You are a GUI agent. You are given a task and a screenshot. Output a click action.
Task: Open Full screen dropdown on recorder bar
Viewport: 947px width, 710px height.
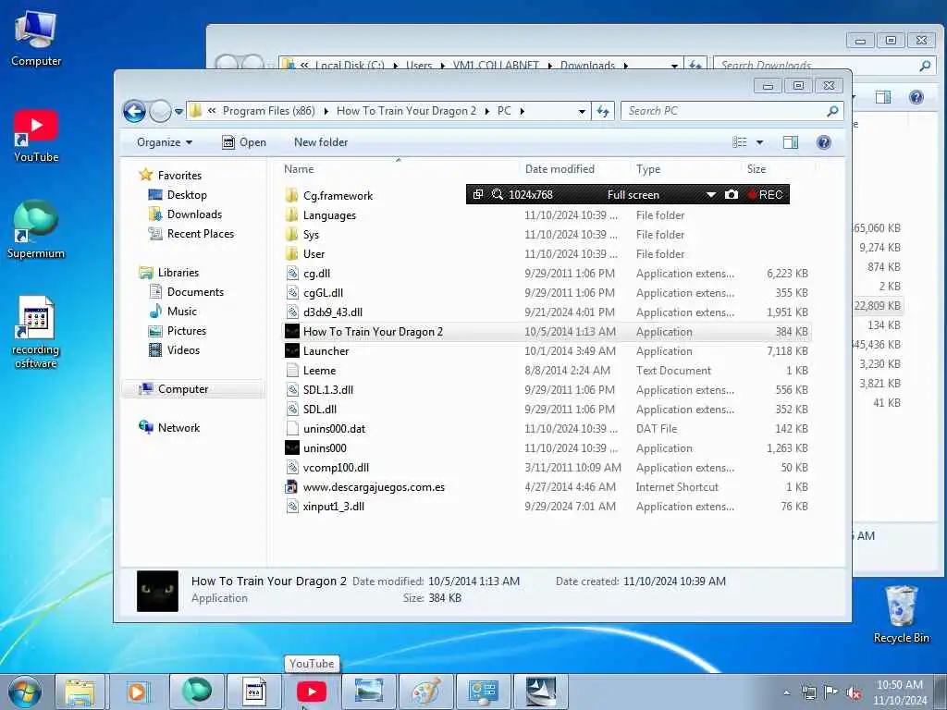[x=711, y=194]
